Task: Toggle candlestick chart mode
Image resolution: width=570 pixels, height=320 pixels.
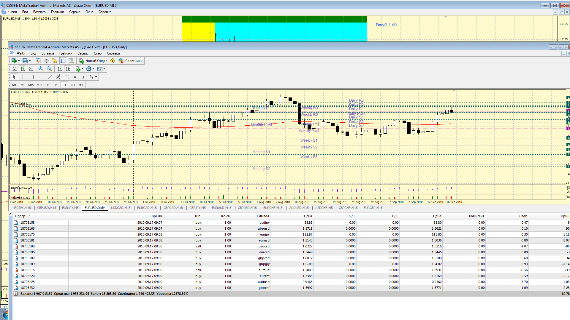Action: 23,69
